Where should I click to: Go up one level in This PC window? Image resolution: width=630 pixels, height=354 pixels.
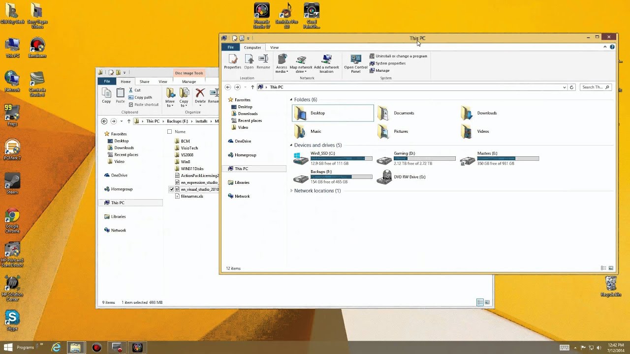252,87
